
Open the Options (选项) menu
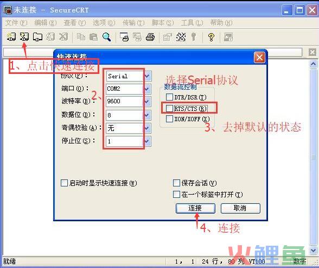104,23
